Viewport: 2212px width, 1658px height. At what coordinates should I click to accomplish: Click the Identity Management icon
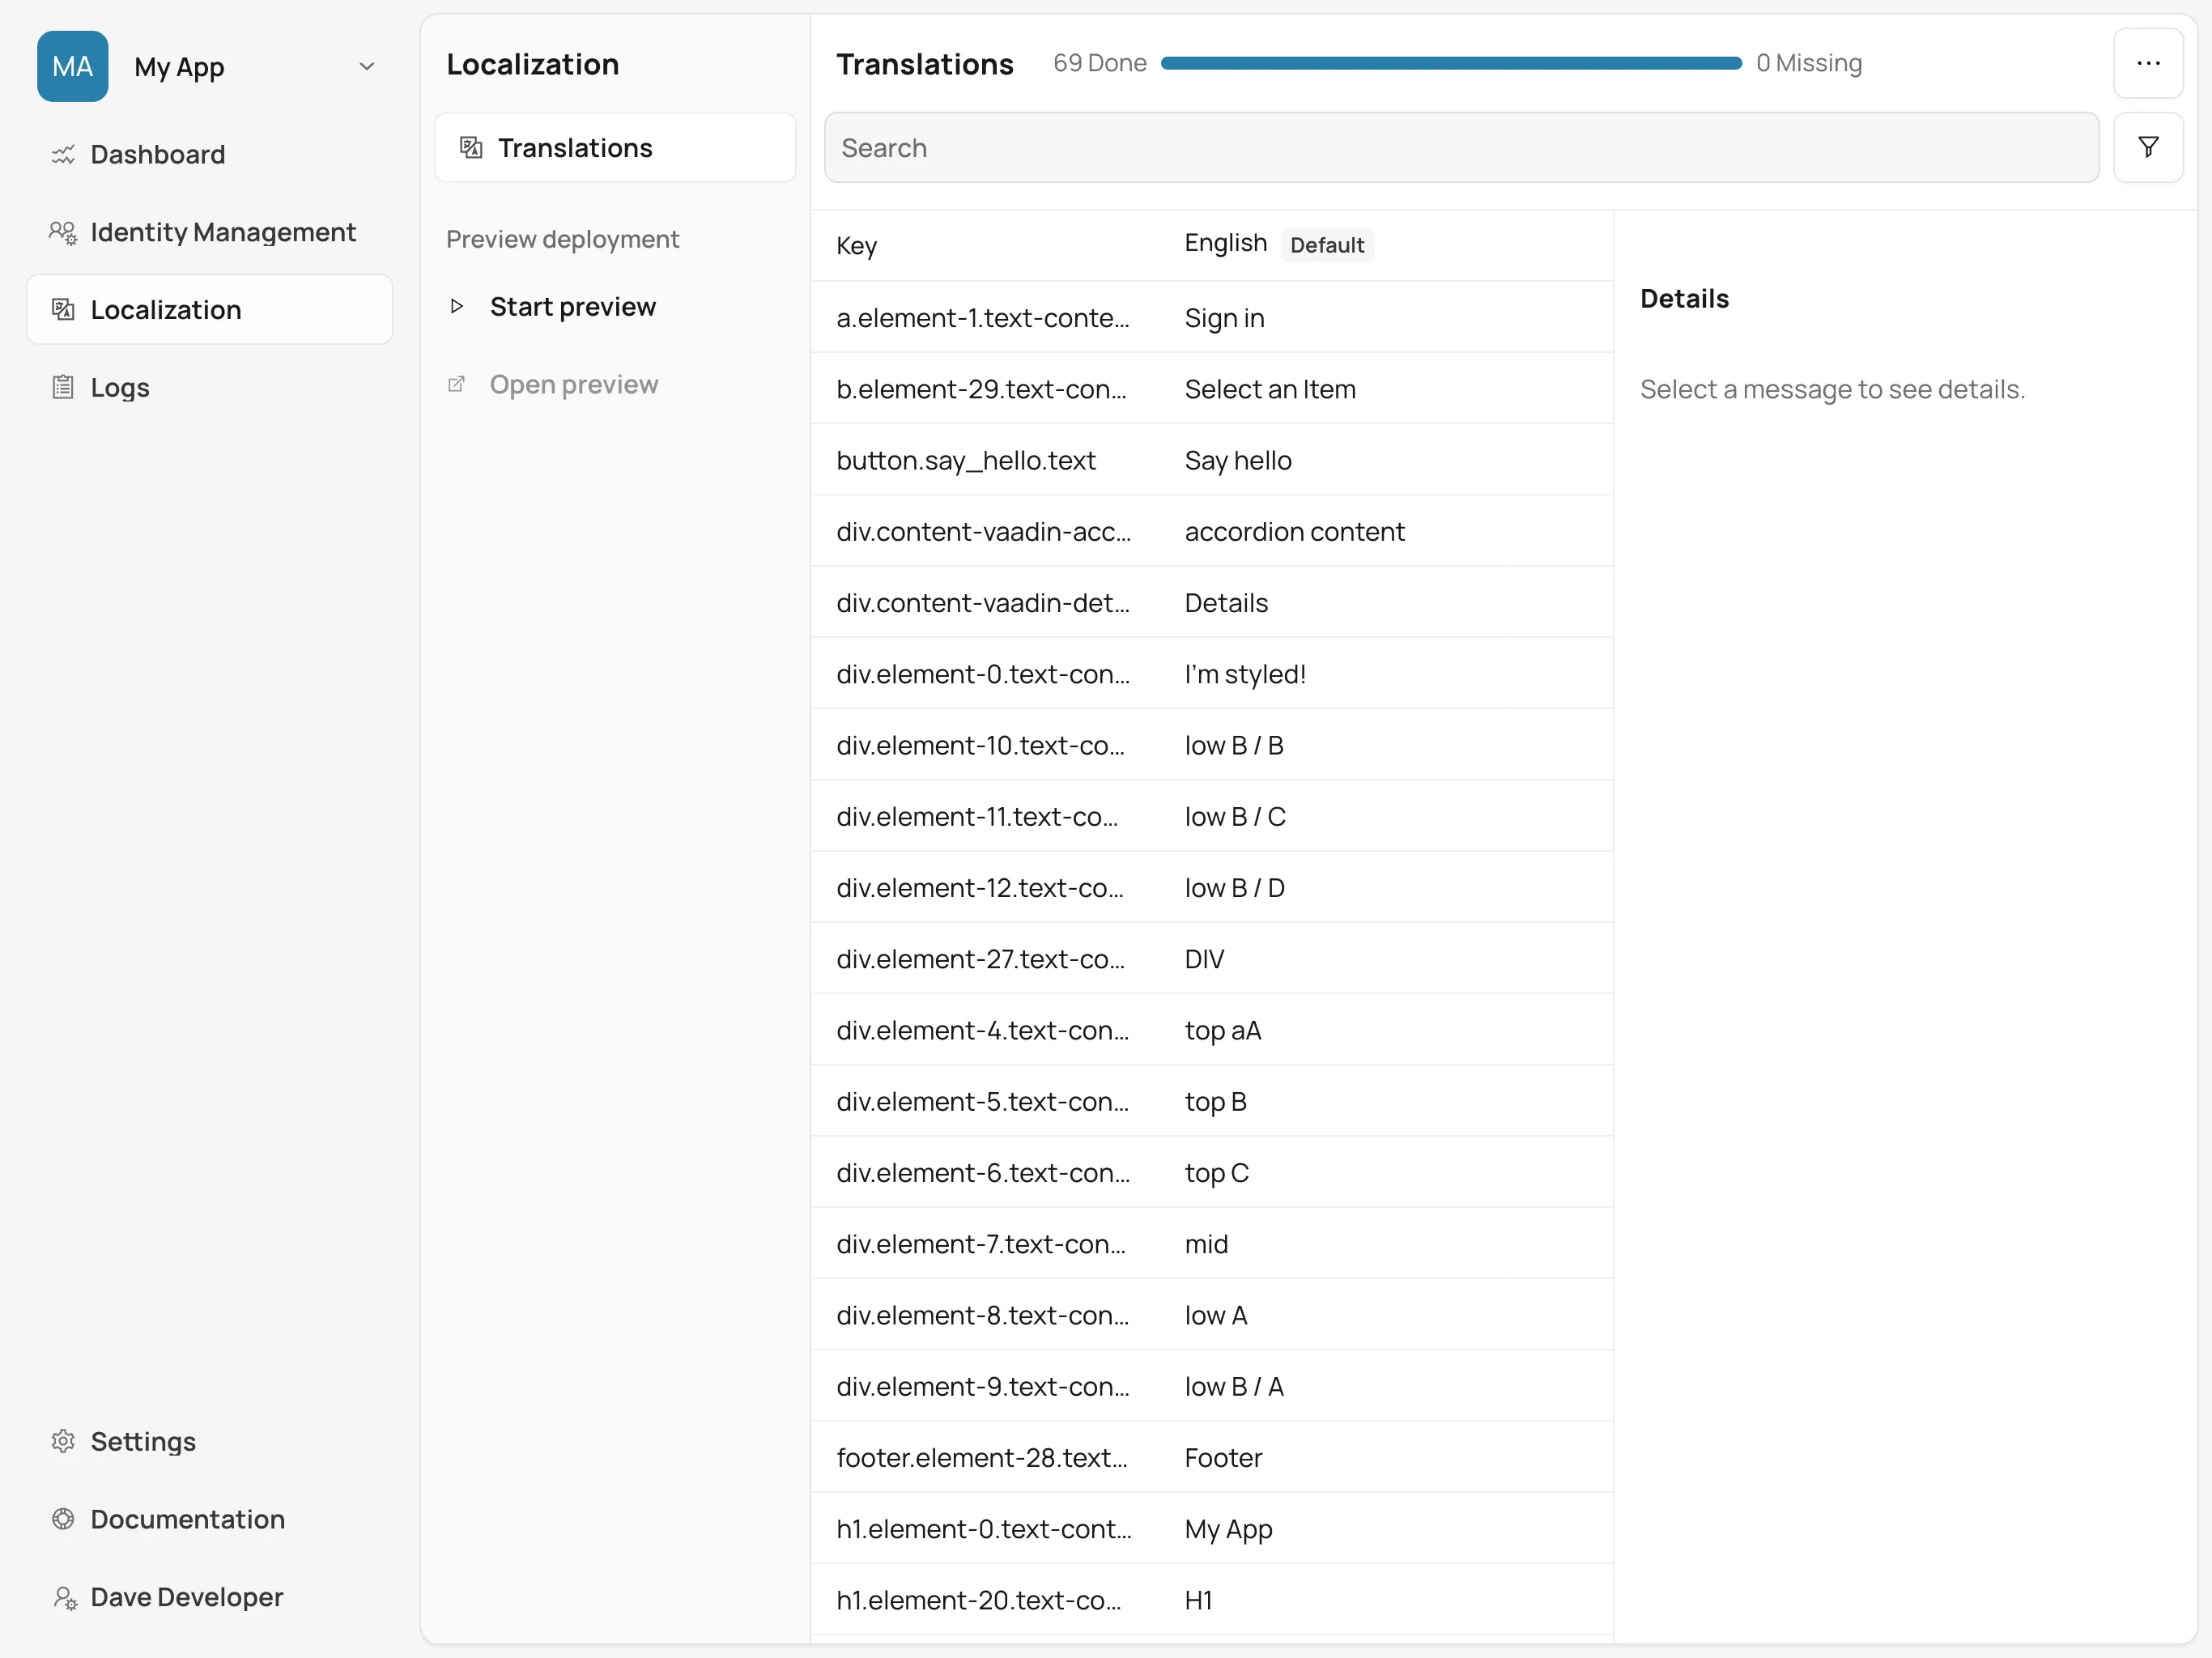click(x=62, y=232)
